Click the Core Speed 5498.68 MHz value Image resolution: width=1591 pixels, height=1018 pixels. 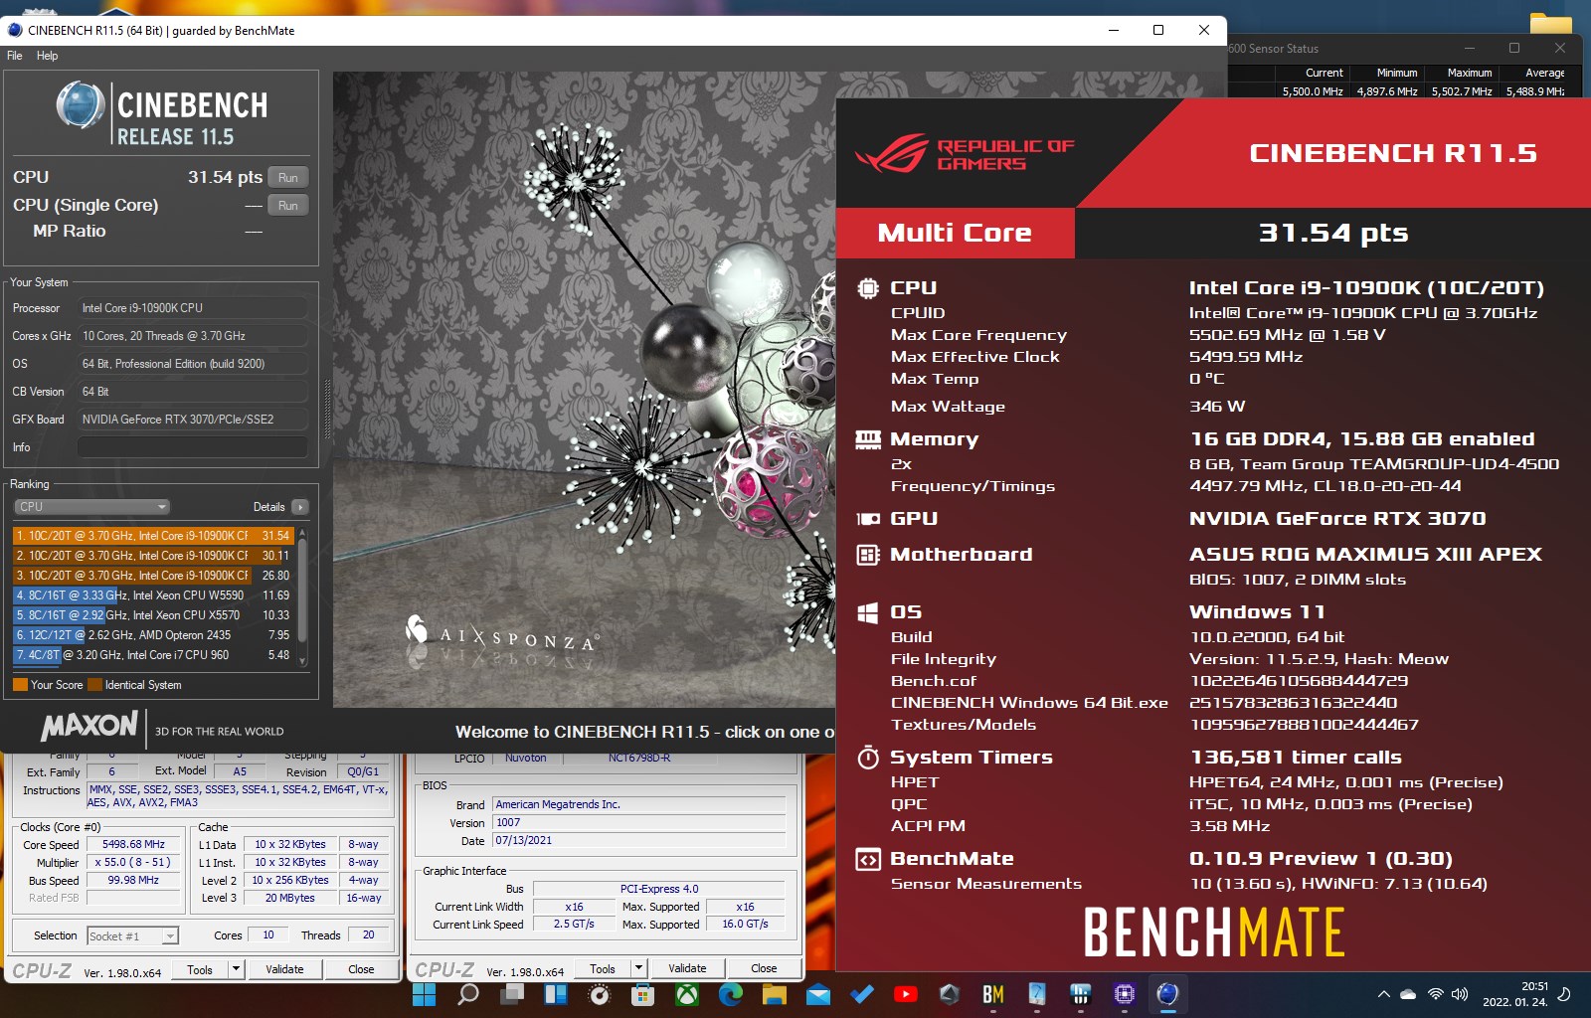click(133, 844)
